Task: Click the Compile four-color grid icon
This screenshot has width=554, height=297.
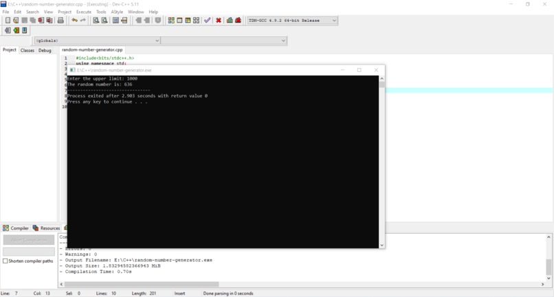Action: (x=171, y=21)
